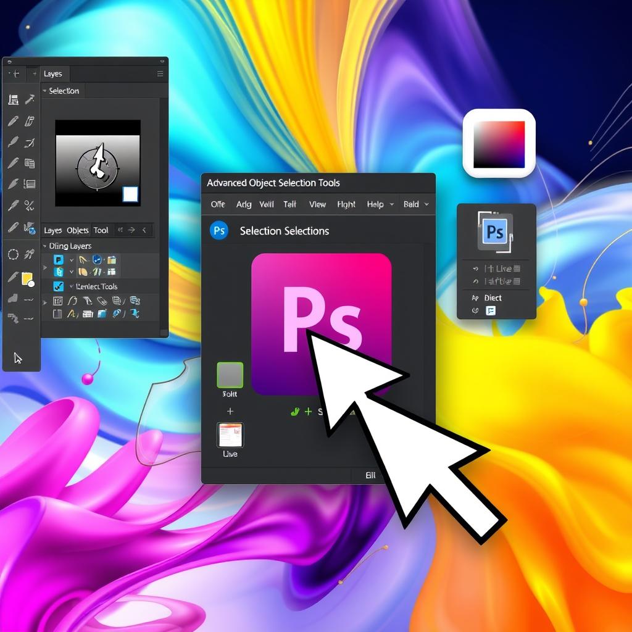Select the percent scissors tool icon

(x=29, y=206)
